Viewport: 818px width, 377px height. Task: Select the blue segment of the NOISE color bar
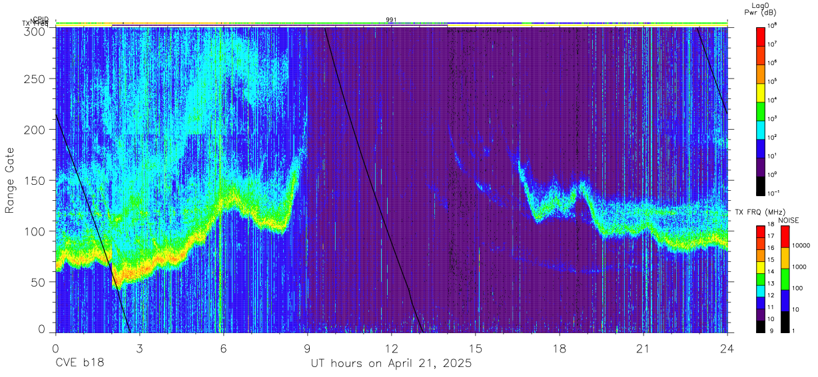pyautogui.click(x=785, y=300)
